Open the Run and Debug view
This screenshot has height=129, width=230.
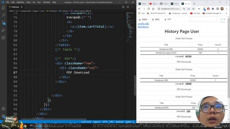click(3, 30)
